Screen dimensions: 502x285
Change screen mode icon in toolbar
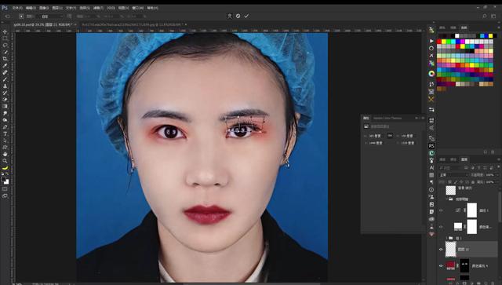click(5, 195)
